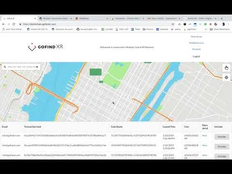232x174 pixels.
Task: Click the Logout link
Action: tap(196, 57)
